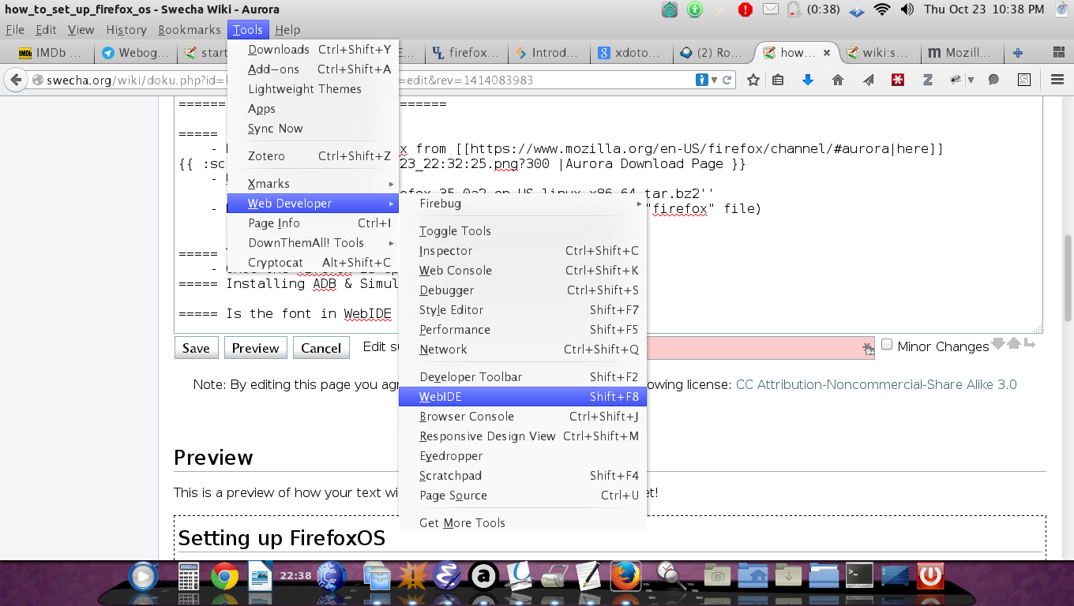Expand the Xmarks submenu
The height and width of the screenshot is (606, 1074).
point(313,183)
